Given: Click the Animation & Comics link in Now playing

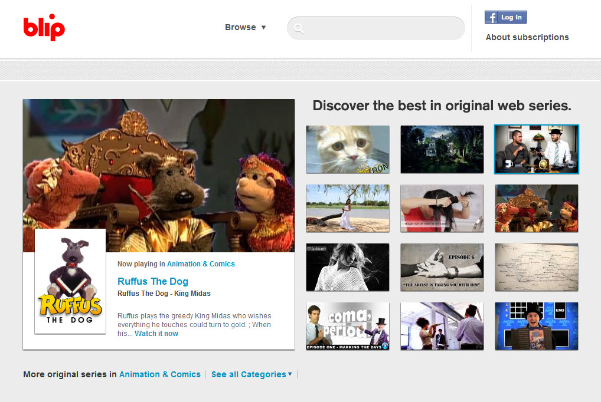Looking at the screenshot, I should tap(201, 264).
